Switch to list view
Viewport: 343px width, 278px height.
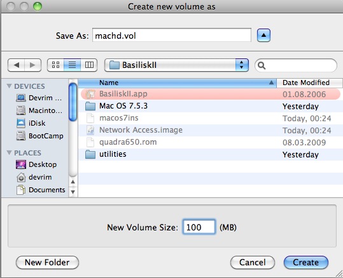(x=72, y=65)
